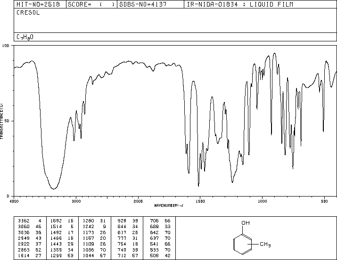Click the 50 mark on transmittance axis
Image resolution: width=337 pixels, height=260 pixels.
coord(7,121)
